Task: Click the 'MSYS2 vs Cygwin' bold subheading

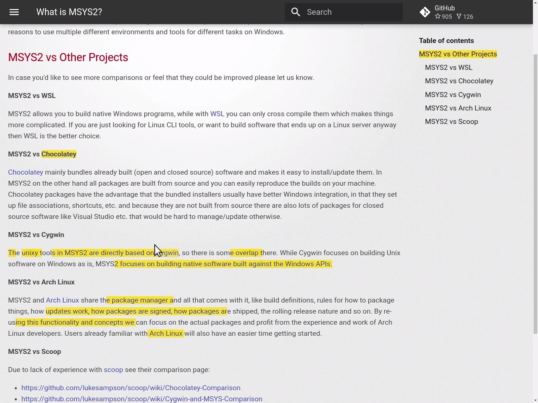Action: [36, 235]
